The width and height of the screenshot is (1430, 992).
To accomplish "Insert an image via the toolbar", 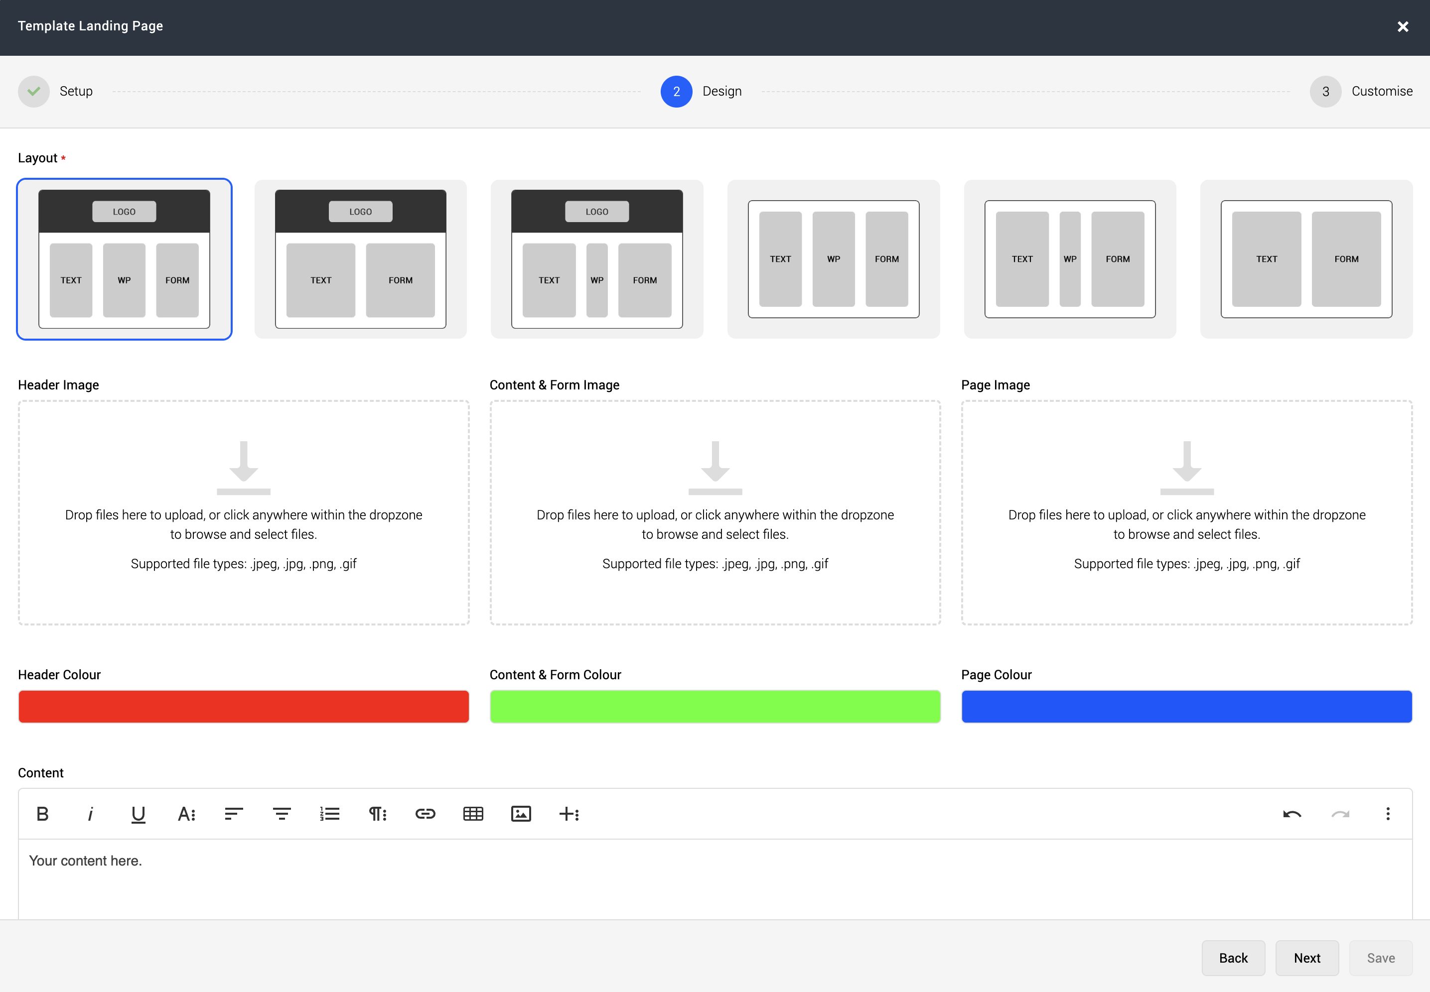I will coord(521,814).
